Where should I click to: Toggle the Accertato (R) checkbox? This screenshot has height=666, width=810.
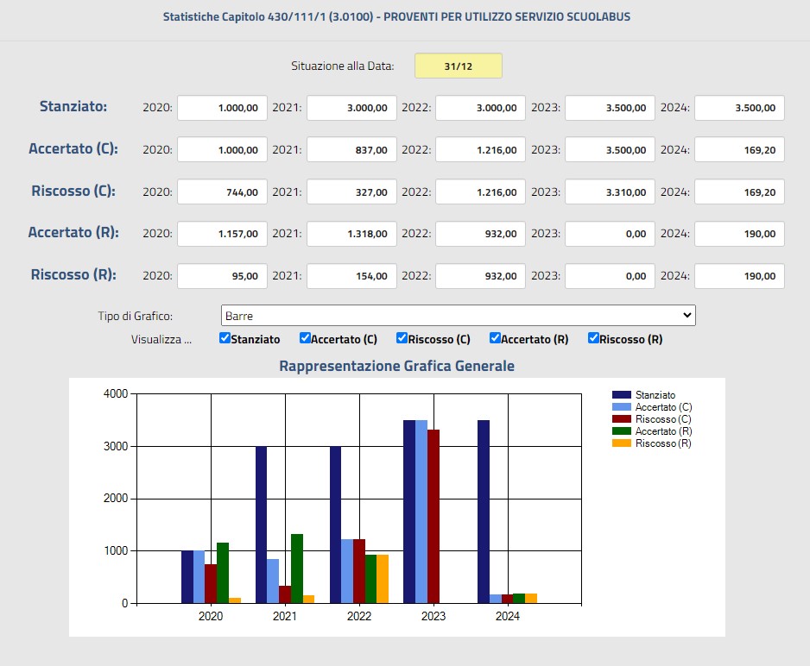tap(495, 338)
